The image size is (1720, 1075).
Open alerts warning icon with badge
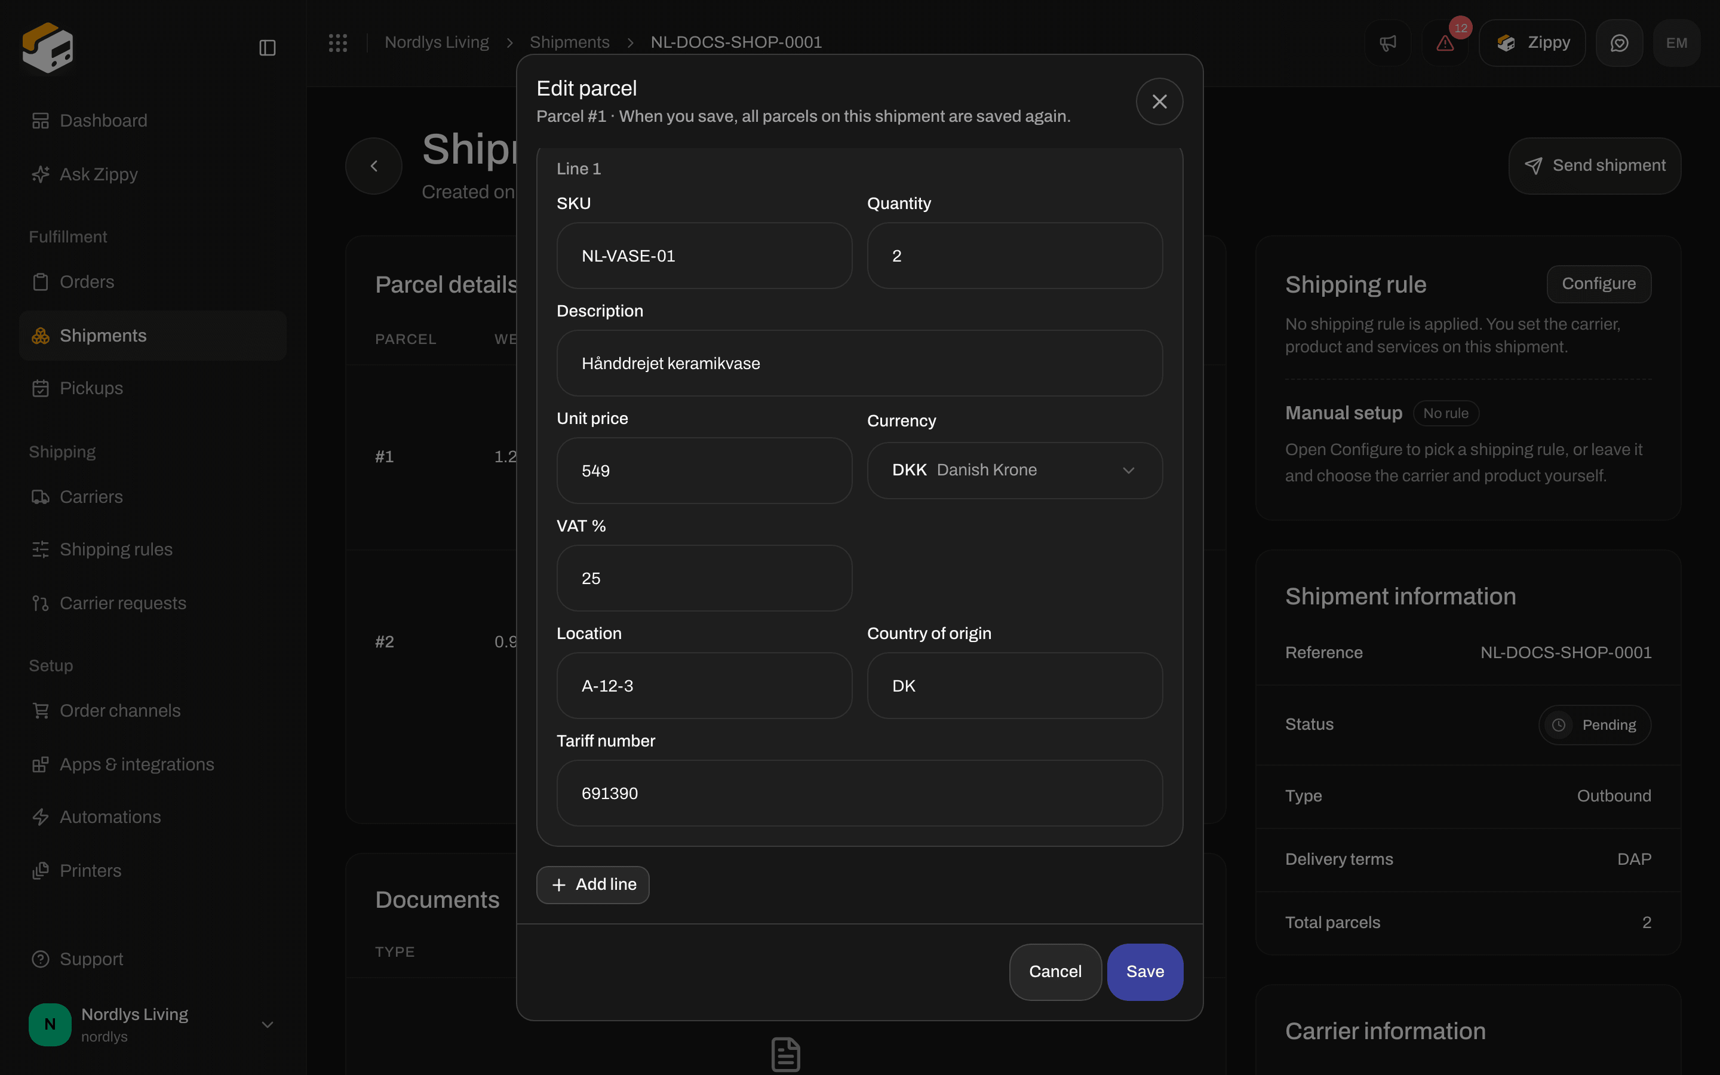pos(1445,42)
